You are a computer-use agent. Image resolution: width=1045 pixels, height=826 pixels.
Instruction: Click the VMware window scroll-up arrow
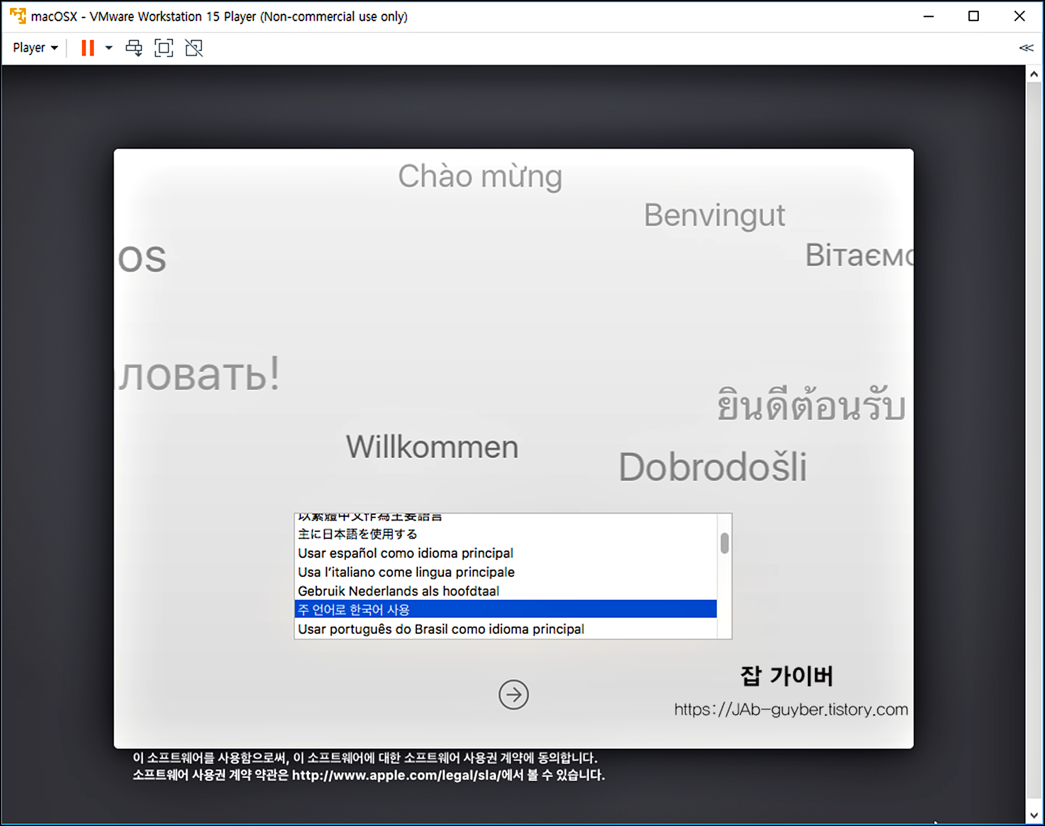click(x=1033, y=74)
